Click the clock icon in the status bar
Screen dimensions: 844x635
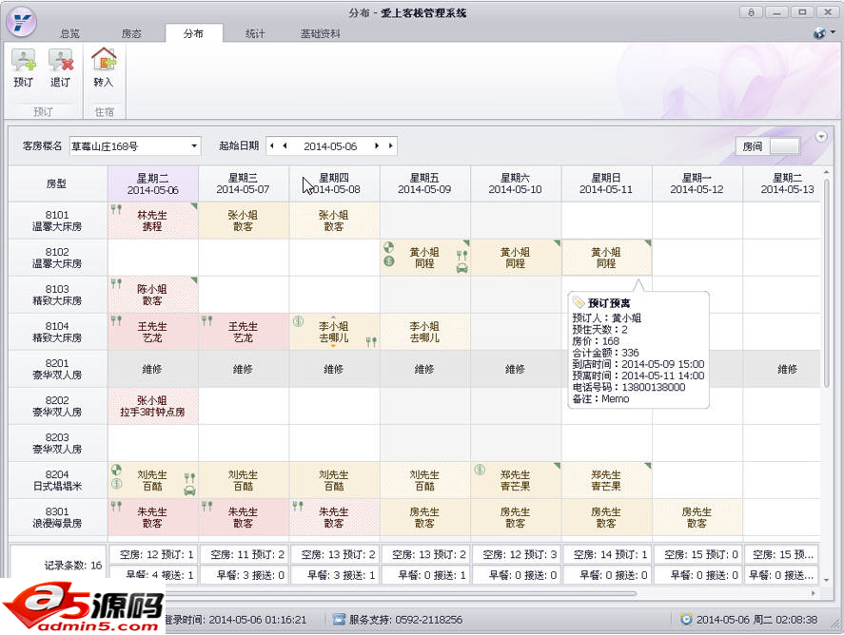pyautogui.click(x=687, y=619)
